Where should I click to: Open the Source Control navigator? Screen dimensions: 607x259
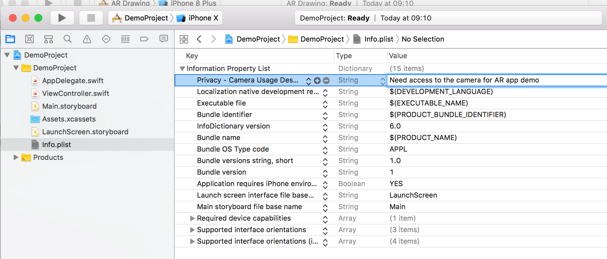click(29, 39)
